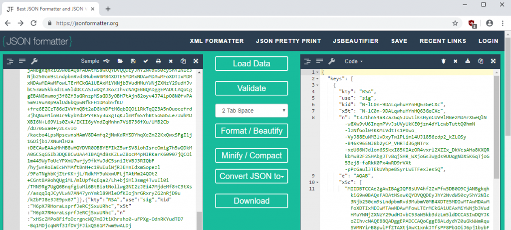The height and width of the screenshot is (230, 511).
Task: Open the Code view mode dropdown
Action: point(354,61)
